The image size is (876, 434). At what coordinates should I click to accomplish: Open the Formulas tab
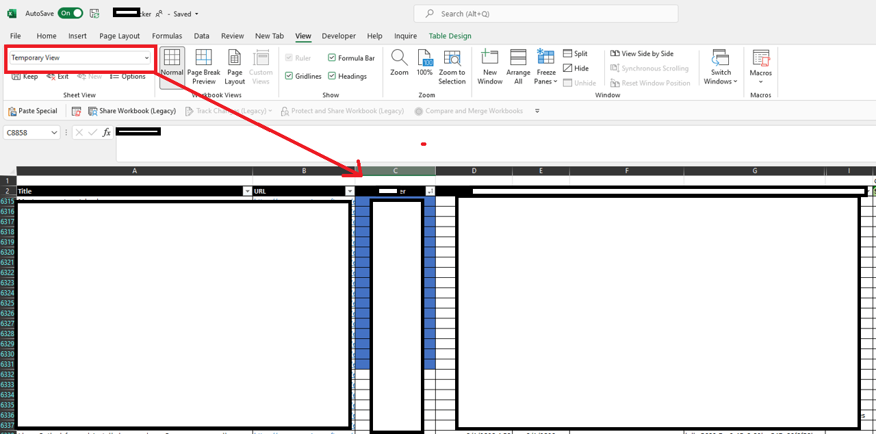(167, 36)
